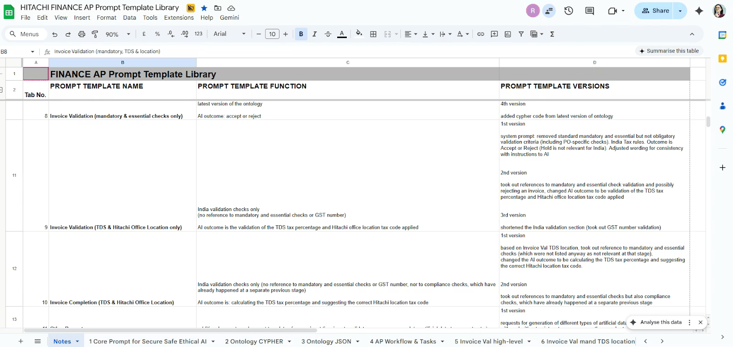Open text colour picker
This screenshot has width=733, height=347.
pos(342,34)
